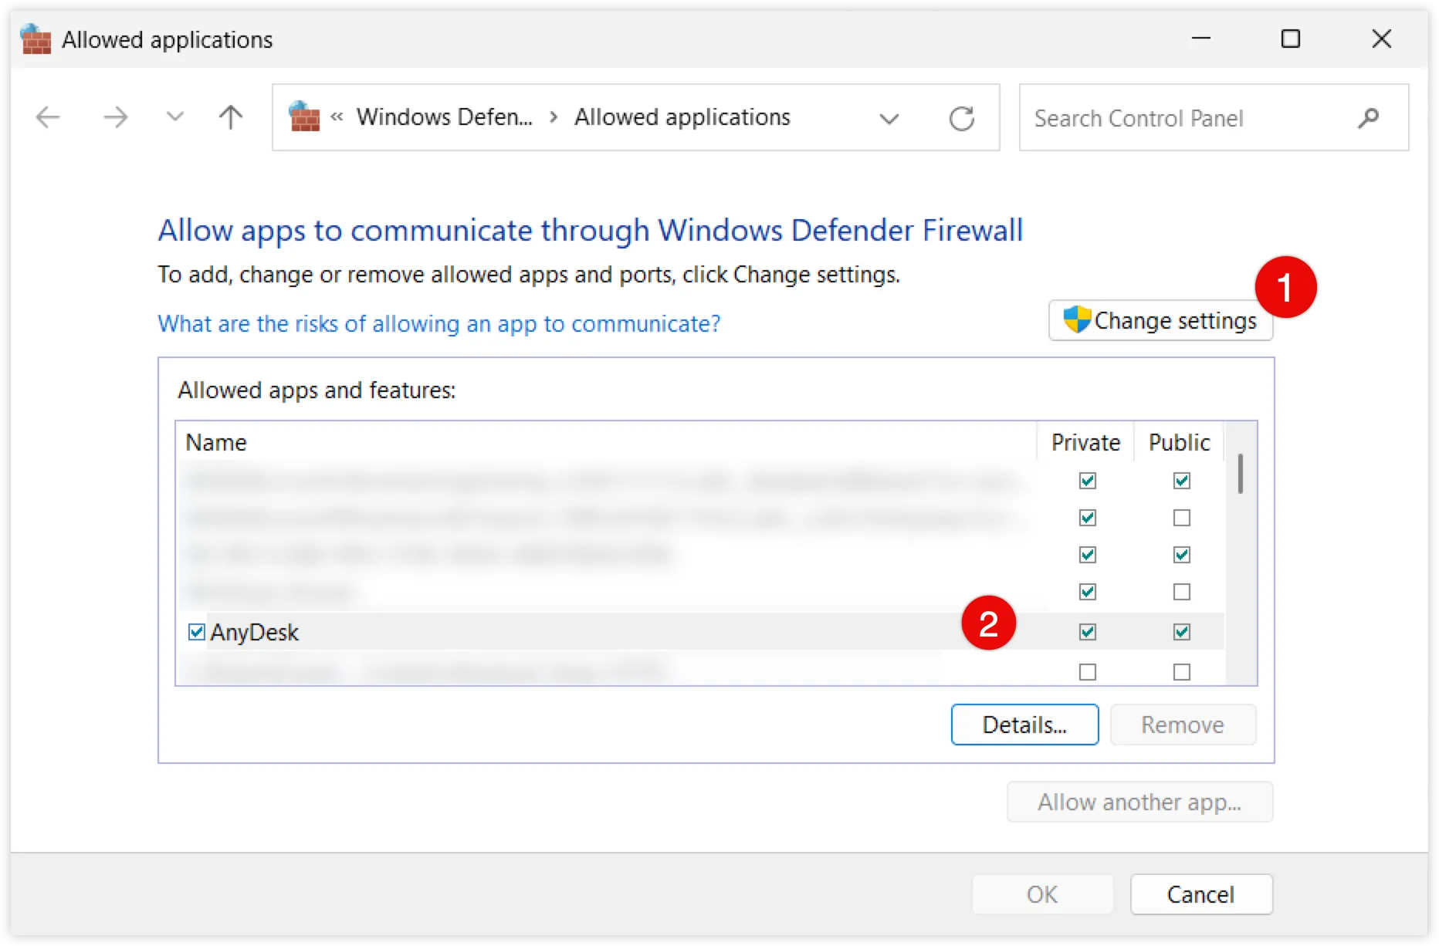Click the up-one-level arrow

[229, 117]
